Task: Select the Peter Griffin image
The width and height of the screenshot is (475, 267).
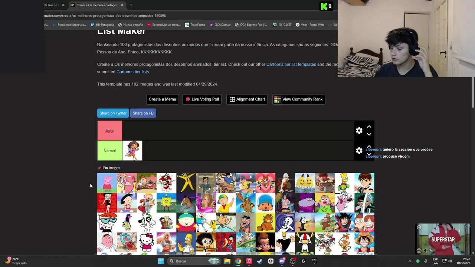Action: click(x=107, y=242)
